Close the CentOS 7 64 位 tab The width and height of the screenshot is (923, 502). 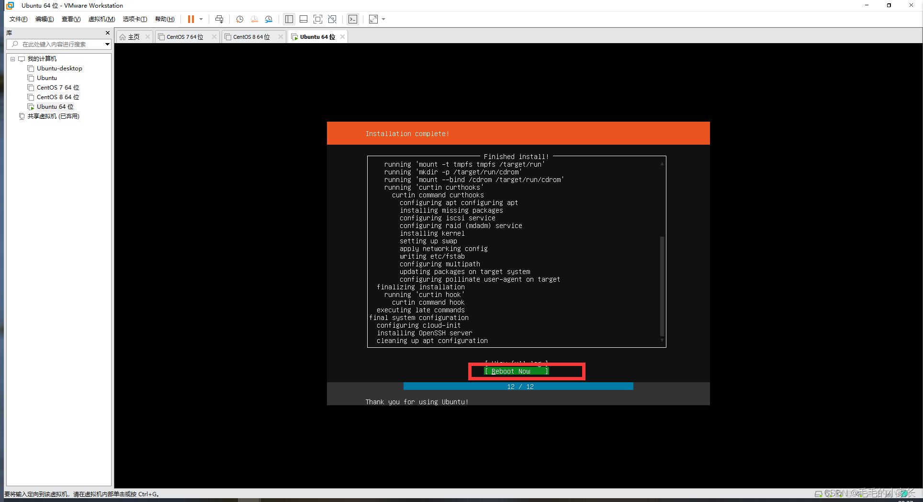pos(214,37)
